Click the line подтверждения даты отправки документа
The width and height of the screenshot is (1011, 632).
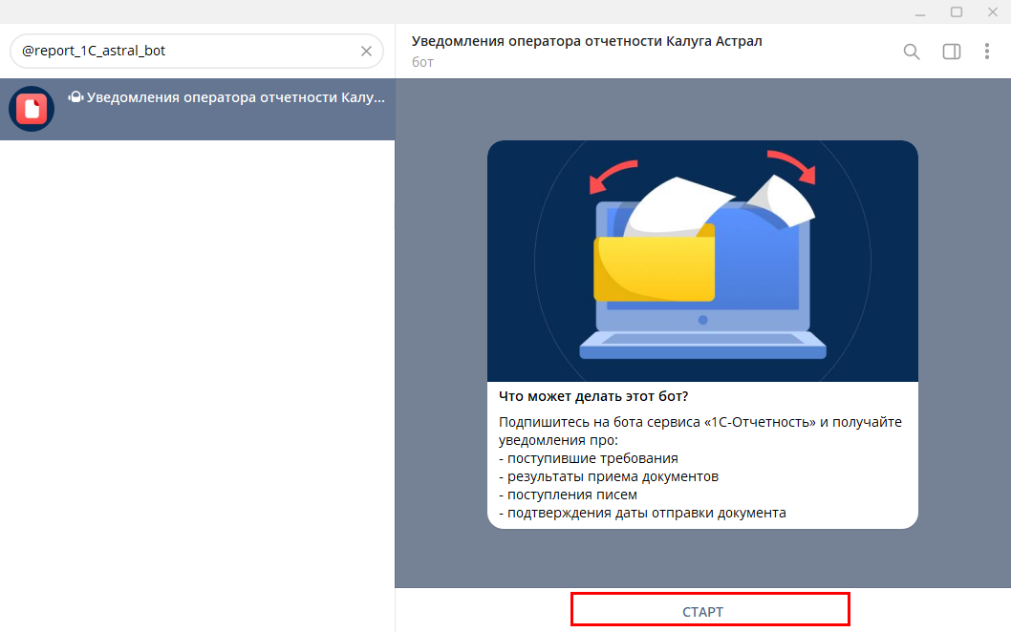click(x=642, y=513)
